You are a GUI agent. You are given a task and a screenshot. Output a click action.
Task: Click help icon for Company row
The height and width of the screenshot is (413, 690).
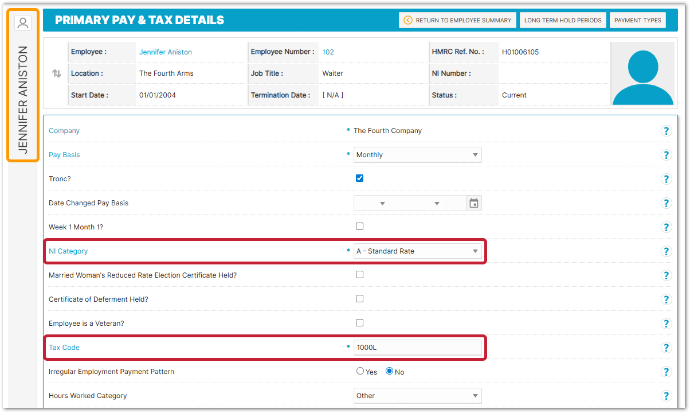[666, 131]
